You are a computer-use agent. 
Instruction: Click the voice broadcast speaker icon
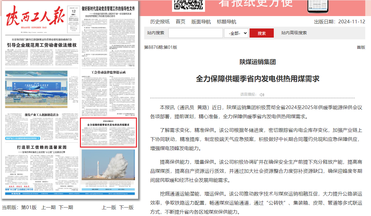pos(262,95)
